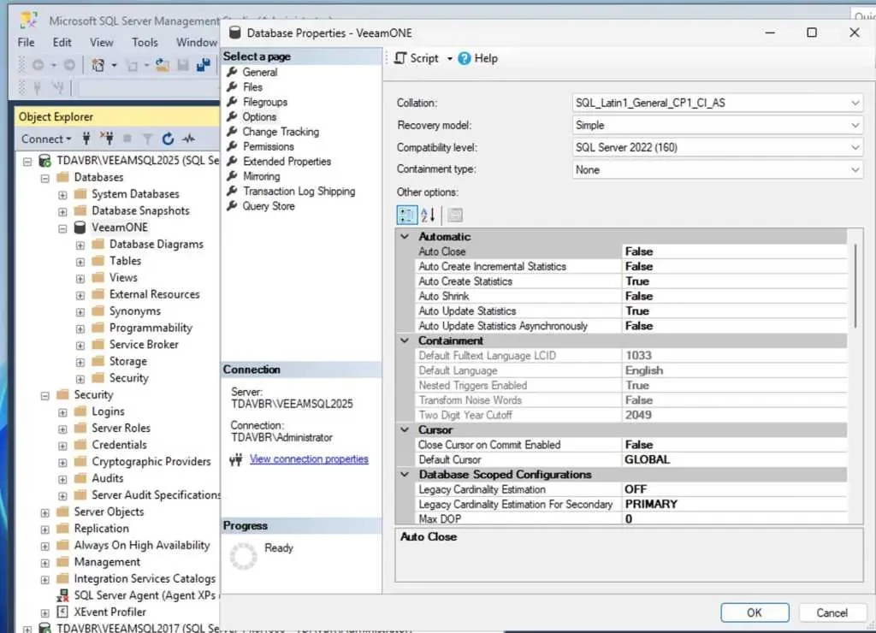Image resolution: width=876 pixels, height=633 pixels.
Task: Click the Auto Close value cell
Action: [735, 251]
